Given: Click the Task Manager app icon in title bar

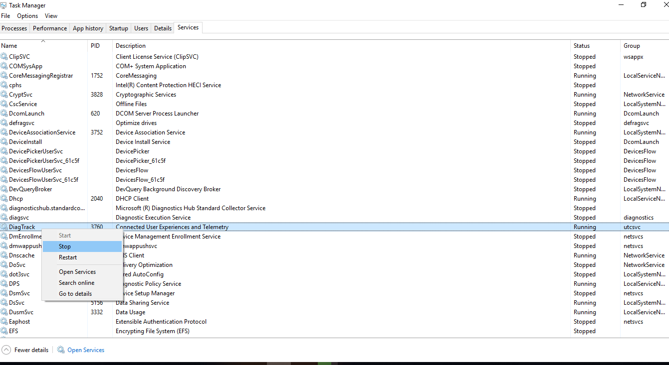Looking at the screenshot, I should [4, 5].
